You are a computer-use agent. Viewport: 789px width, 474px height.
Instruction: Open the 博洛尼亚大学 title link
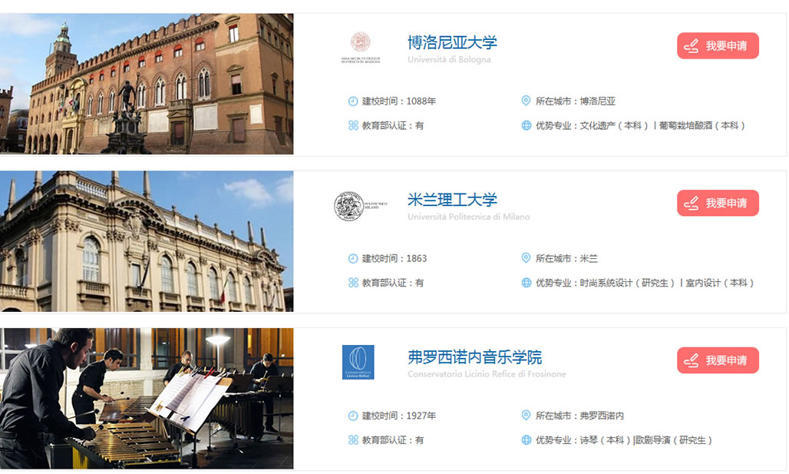[452, 42]
